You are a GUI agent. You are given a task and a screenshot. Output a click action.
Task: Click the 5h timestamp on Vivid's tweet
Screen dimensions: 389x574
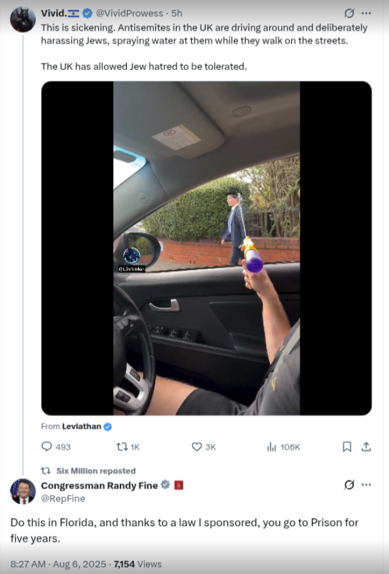[177, 13]
